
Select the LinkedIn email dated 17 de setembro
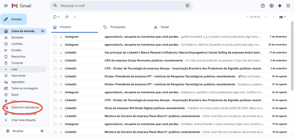tap(55, 53)
